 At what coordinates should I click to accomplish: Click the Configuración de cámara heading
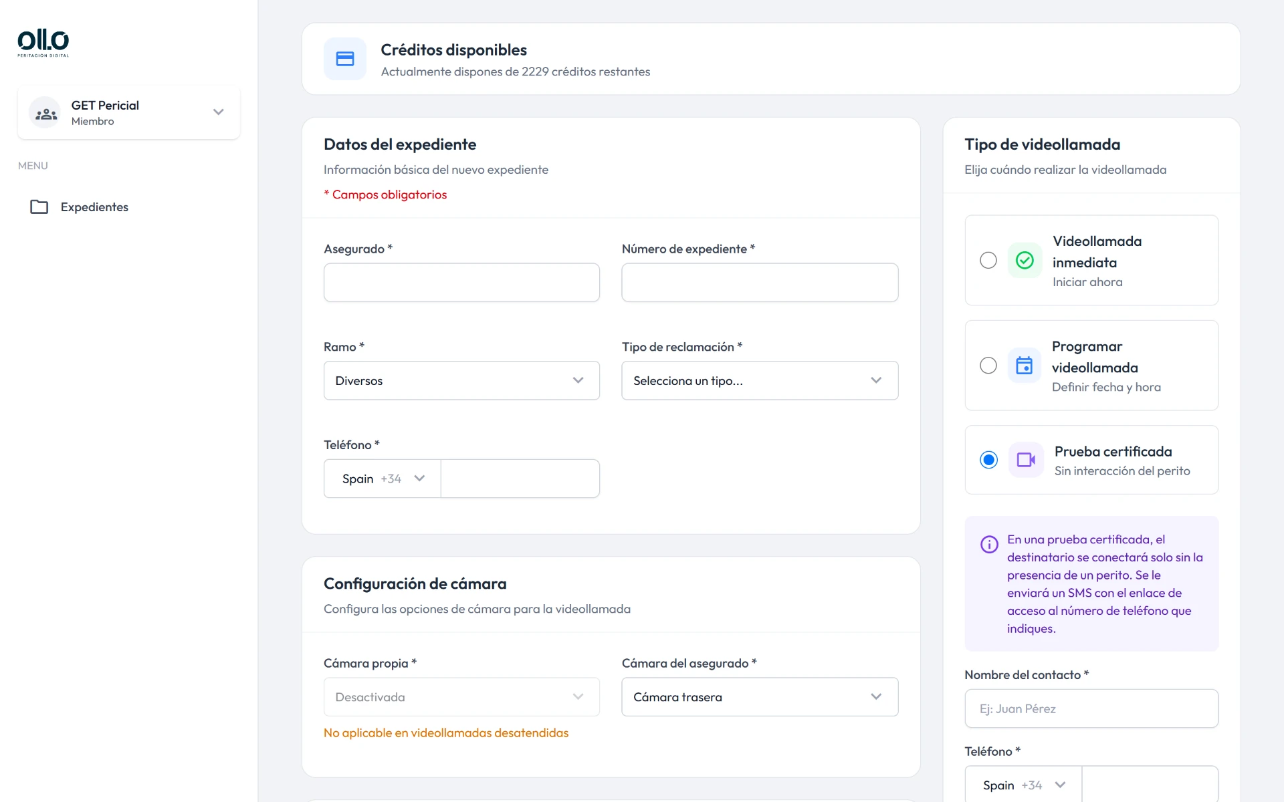[x=415, y=584]
